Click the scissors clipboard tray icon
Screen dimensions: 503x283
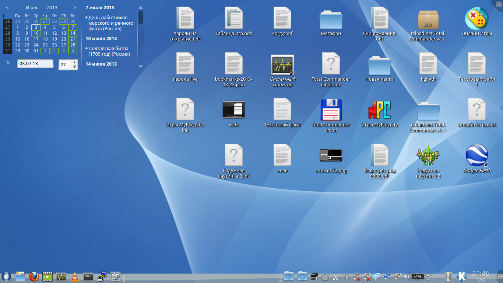point(335,276)
